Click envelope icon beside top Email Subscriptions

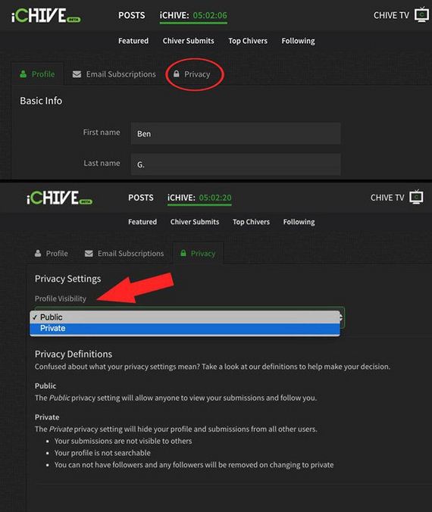[77, 74]
